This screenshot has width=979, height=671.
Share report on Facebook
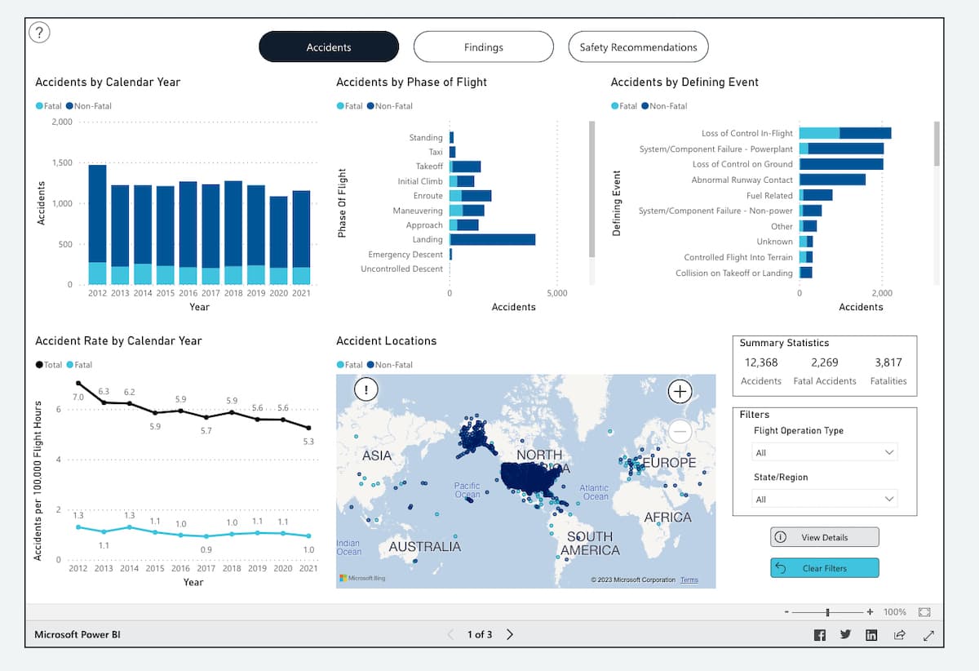click(x=820, y=635)
